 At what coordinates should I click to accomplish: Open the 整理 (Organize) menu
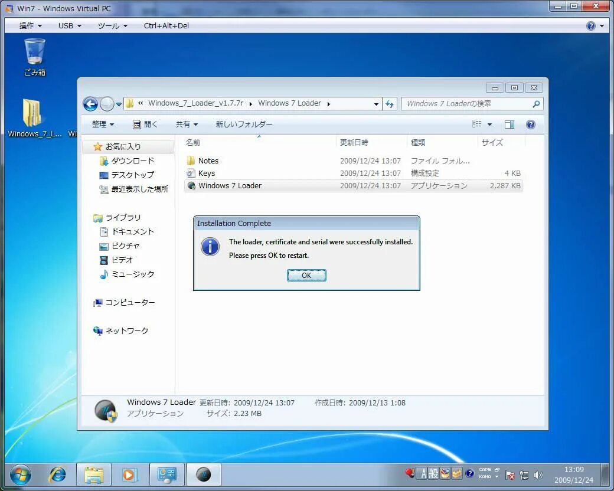103,124
